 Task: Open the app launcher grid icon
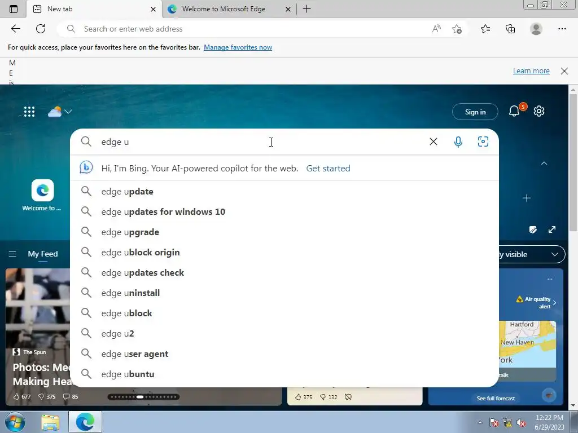coord(29,112)
